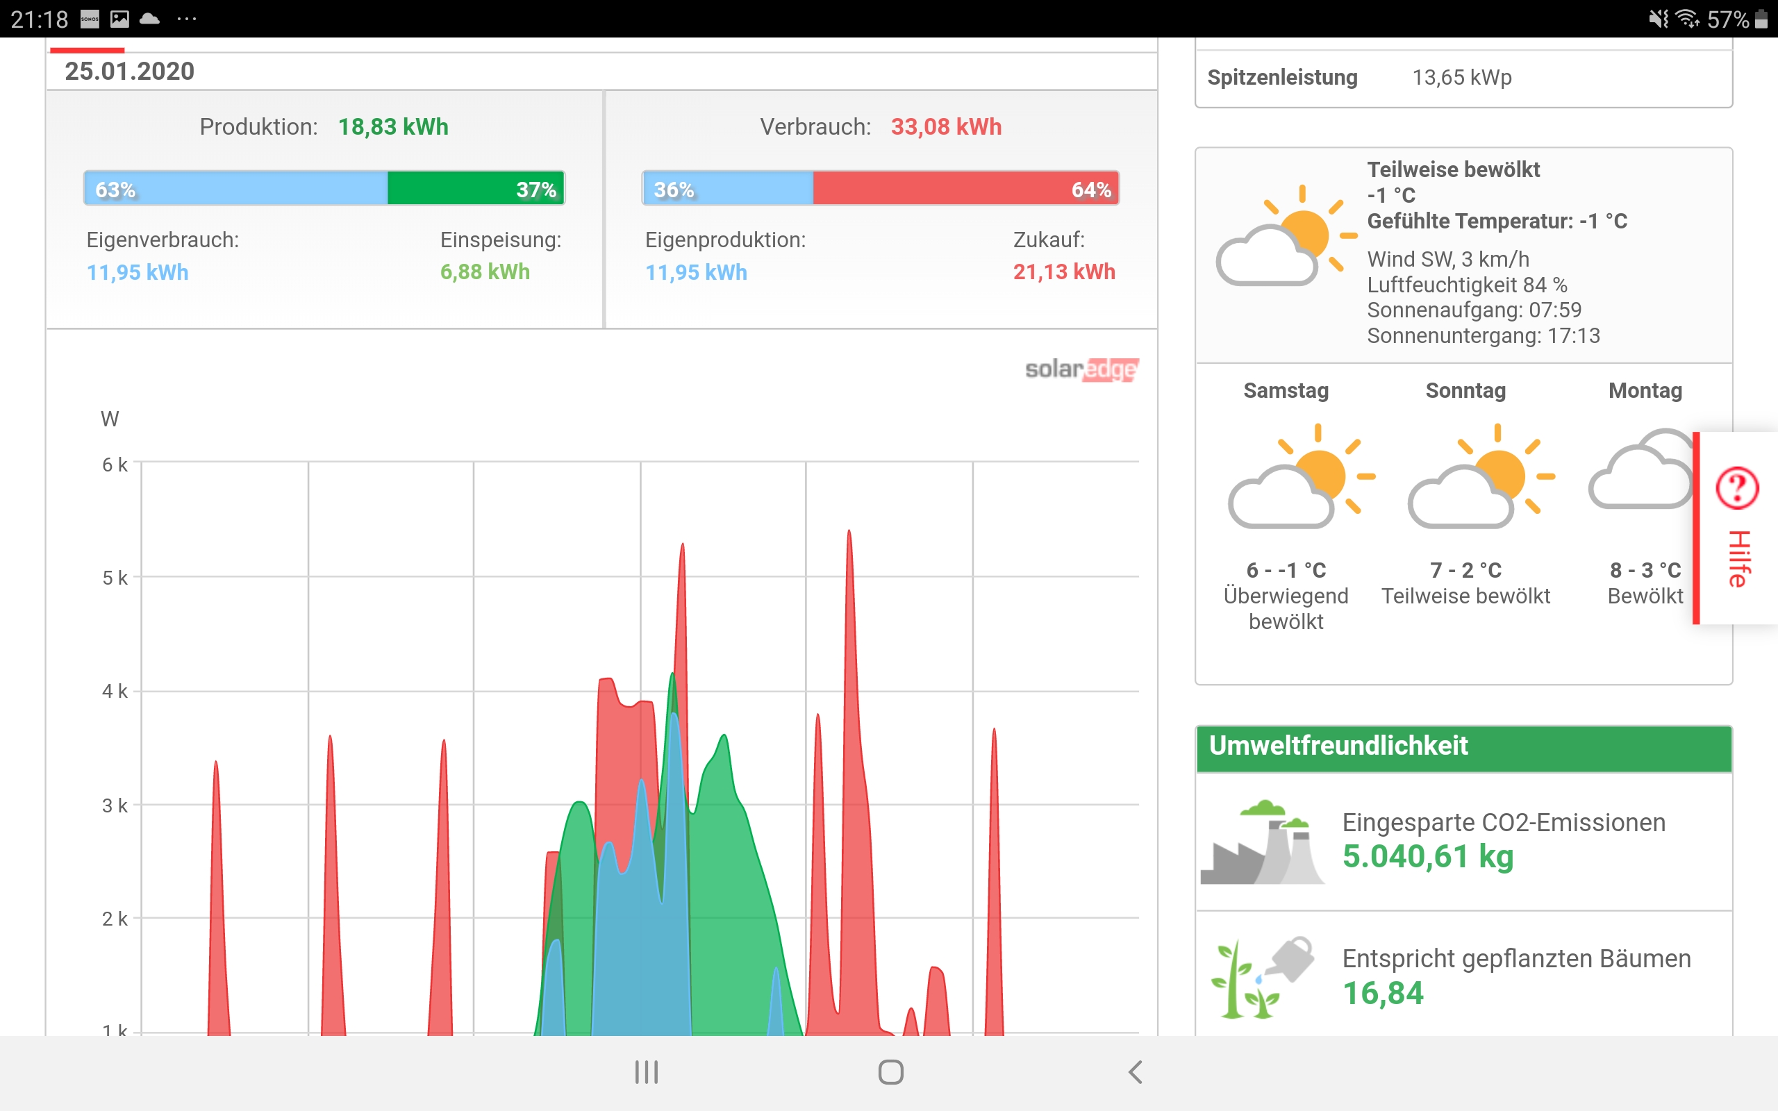Open the Hilfe question mark icon

[1736, 488]
